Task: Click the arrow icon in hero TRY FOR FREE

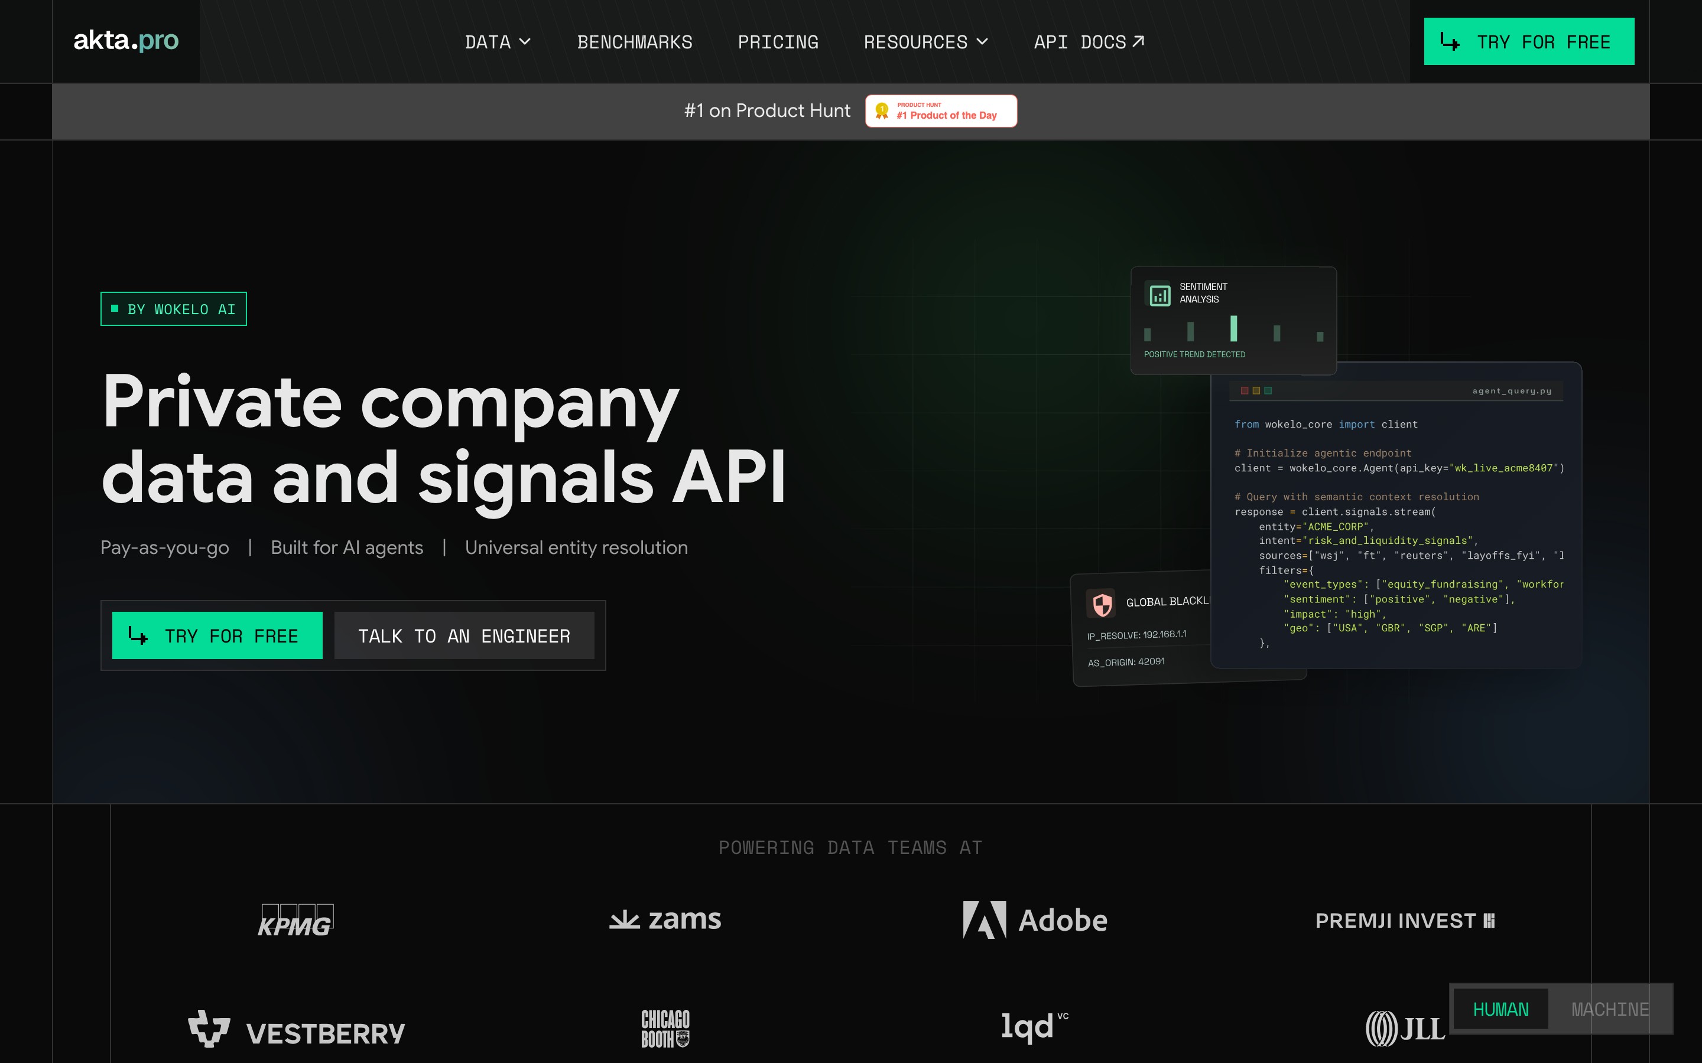Action: (138, 635)
